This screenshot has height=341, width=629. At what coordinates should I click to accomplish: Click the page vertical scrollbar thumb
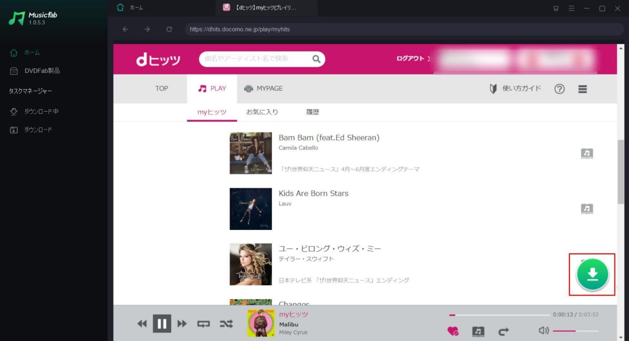(620, 172)
